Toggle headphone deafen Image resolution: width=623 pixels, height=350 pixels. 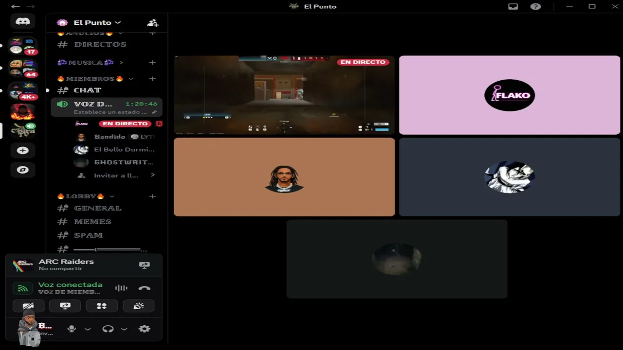click(108, 329)
